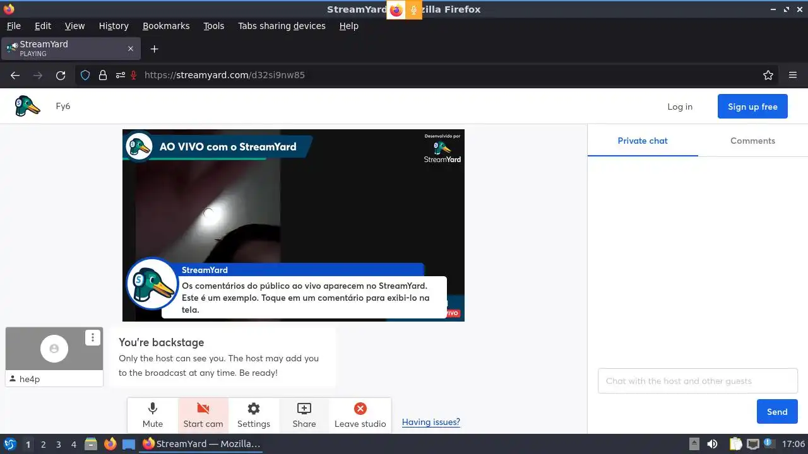The height and width of the screenshot is (454, 808).
Task: Open a new browser tab
Action: pos(154,49)
